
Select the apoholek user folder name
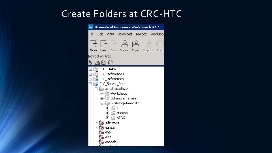[x=112, y=142]
